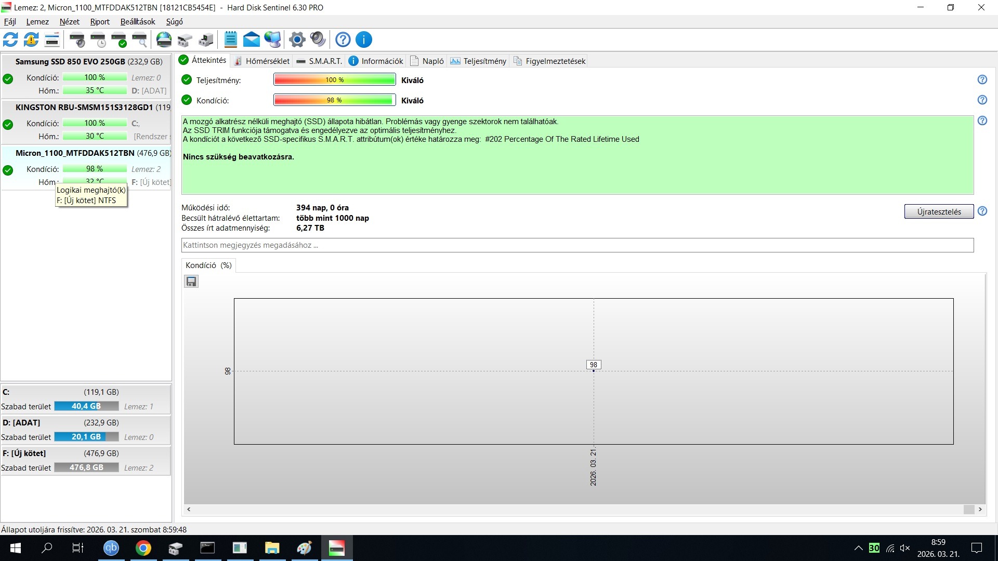
Task: Click the disk with magnifier surface test icon
Action: pos(140,39)
